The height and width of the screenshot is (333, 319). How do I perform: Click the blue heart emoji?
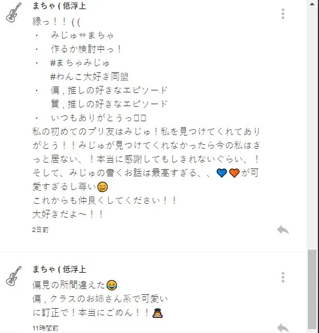[x=221, y=173]
